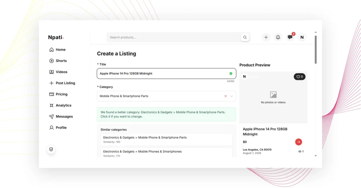Click the Similarity: 190 text
361x188 pixels.
point(112,142)
